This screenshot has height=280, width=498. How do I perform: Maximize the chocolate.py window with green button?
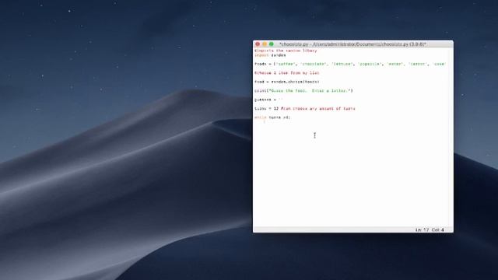click(272, 44)
